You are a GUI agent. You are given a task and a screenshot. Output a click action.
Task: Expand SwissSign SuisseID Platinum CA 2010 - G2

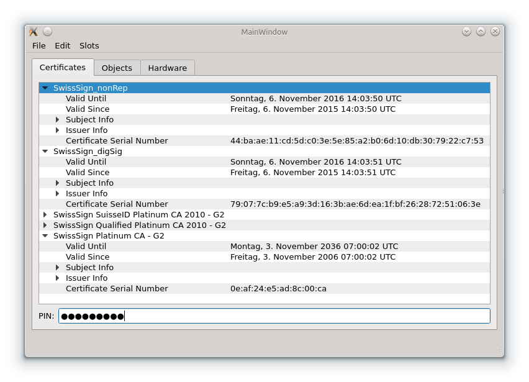[x=45, y=215]
